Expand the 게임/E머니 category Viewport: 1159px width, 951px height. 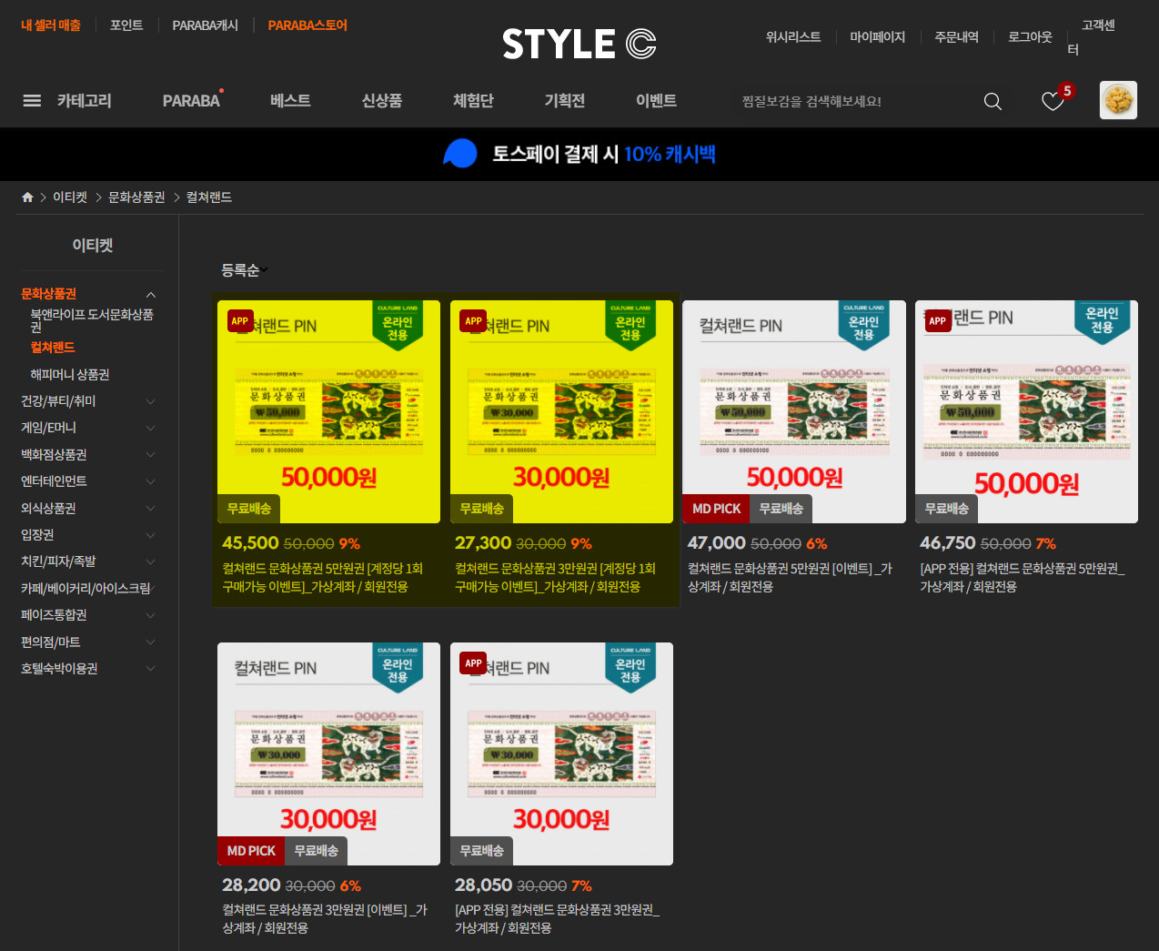pyautogui.click(x=151, y=428)
